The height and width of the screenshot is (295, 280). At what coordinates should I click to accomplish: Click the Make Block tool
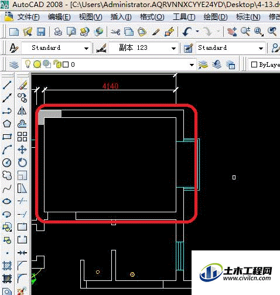7,240
